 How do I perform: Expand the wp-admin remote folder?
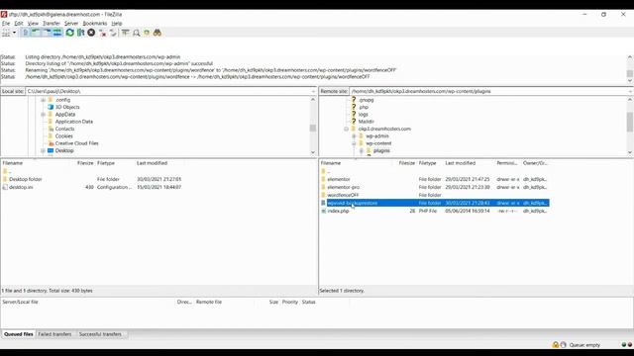354,136
